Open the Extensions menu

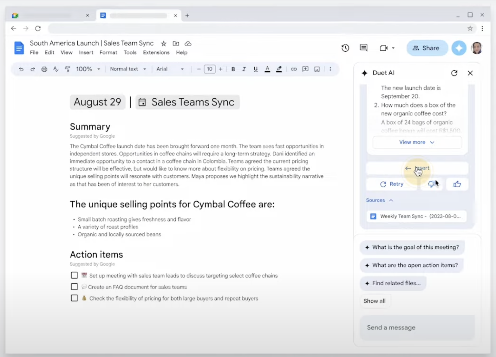(156, 53)
